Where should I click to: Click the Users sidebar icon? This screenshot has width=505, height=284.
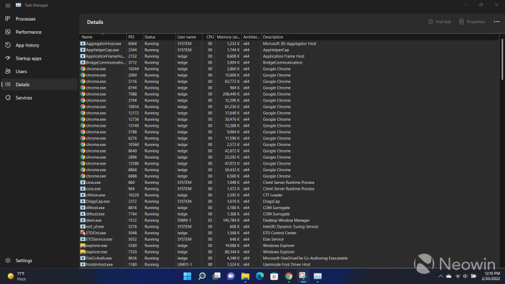coord(8,71)
